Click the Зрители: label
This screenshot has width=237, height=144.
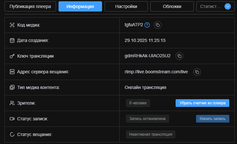(x=27, y=103)
